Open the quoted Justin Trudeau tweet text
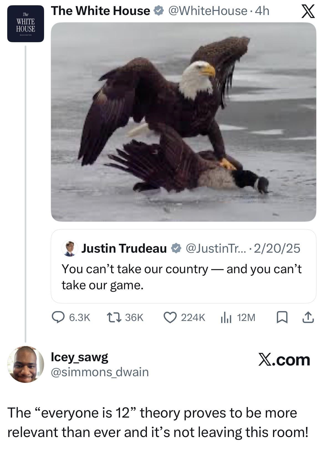324x457 pixels. click(182, 277)
